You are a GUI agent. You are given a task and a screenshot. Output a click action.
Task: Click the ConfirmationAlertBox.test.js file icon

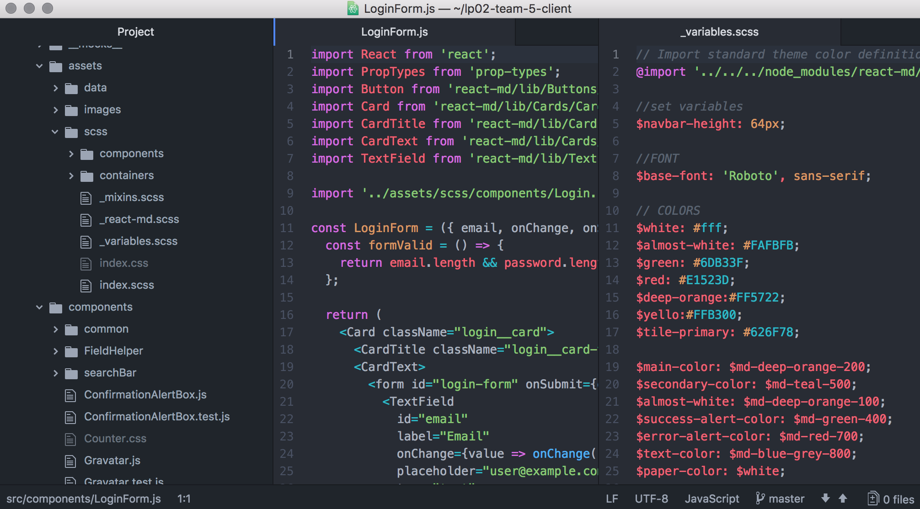point(70,418)
